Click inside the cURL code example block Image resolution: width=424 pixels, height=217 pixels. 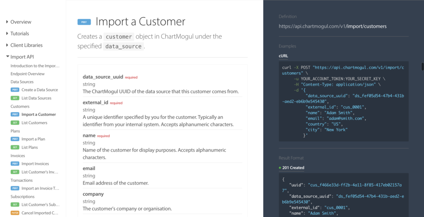(344, 101)
